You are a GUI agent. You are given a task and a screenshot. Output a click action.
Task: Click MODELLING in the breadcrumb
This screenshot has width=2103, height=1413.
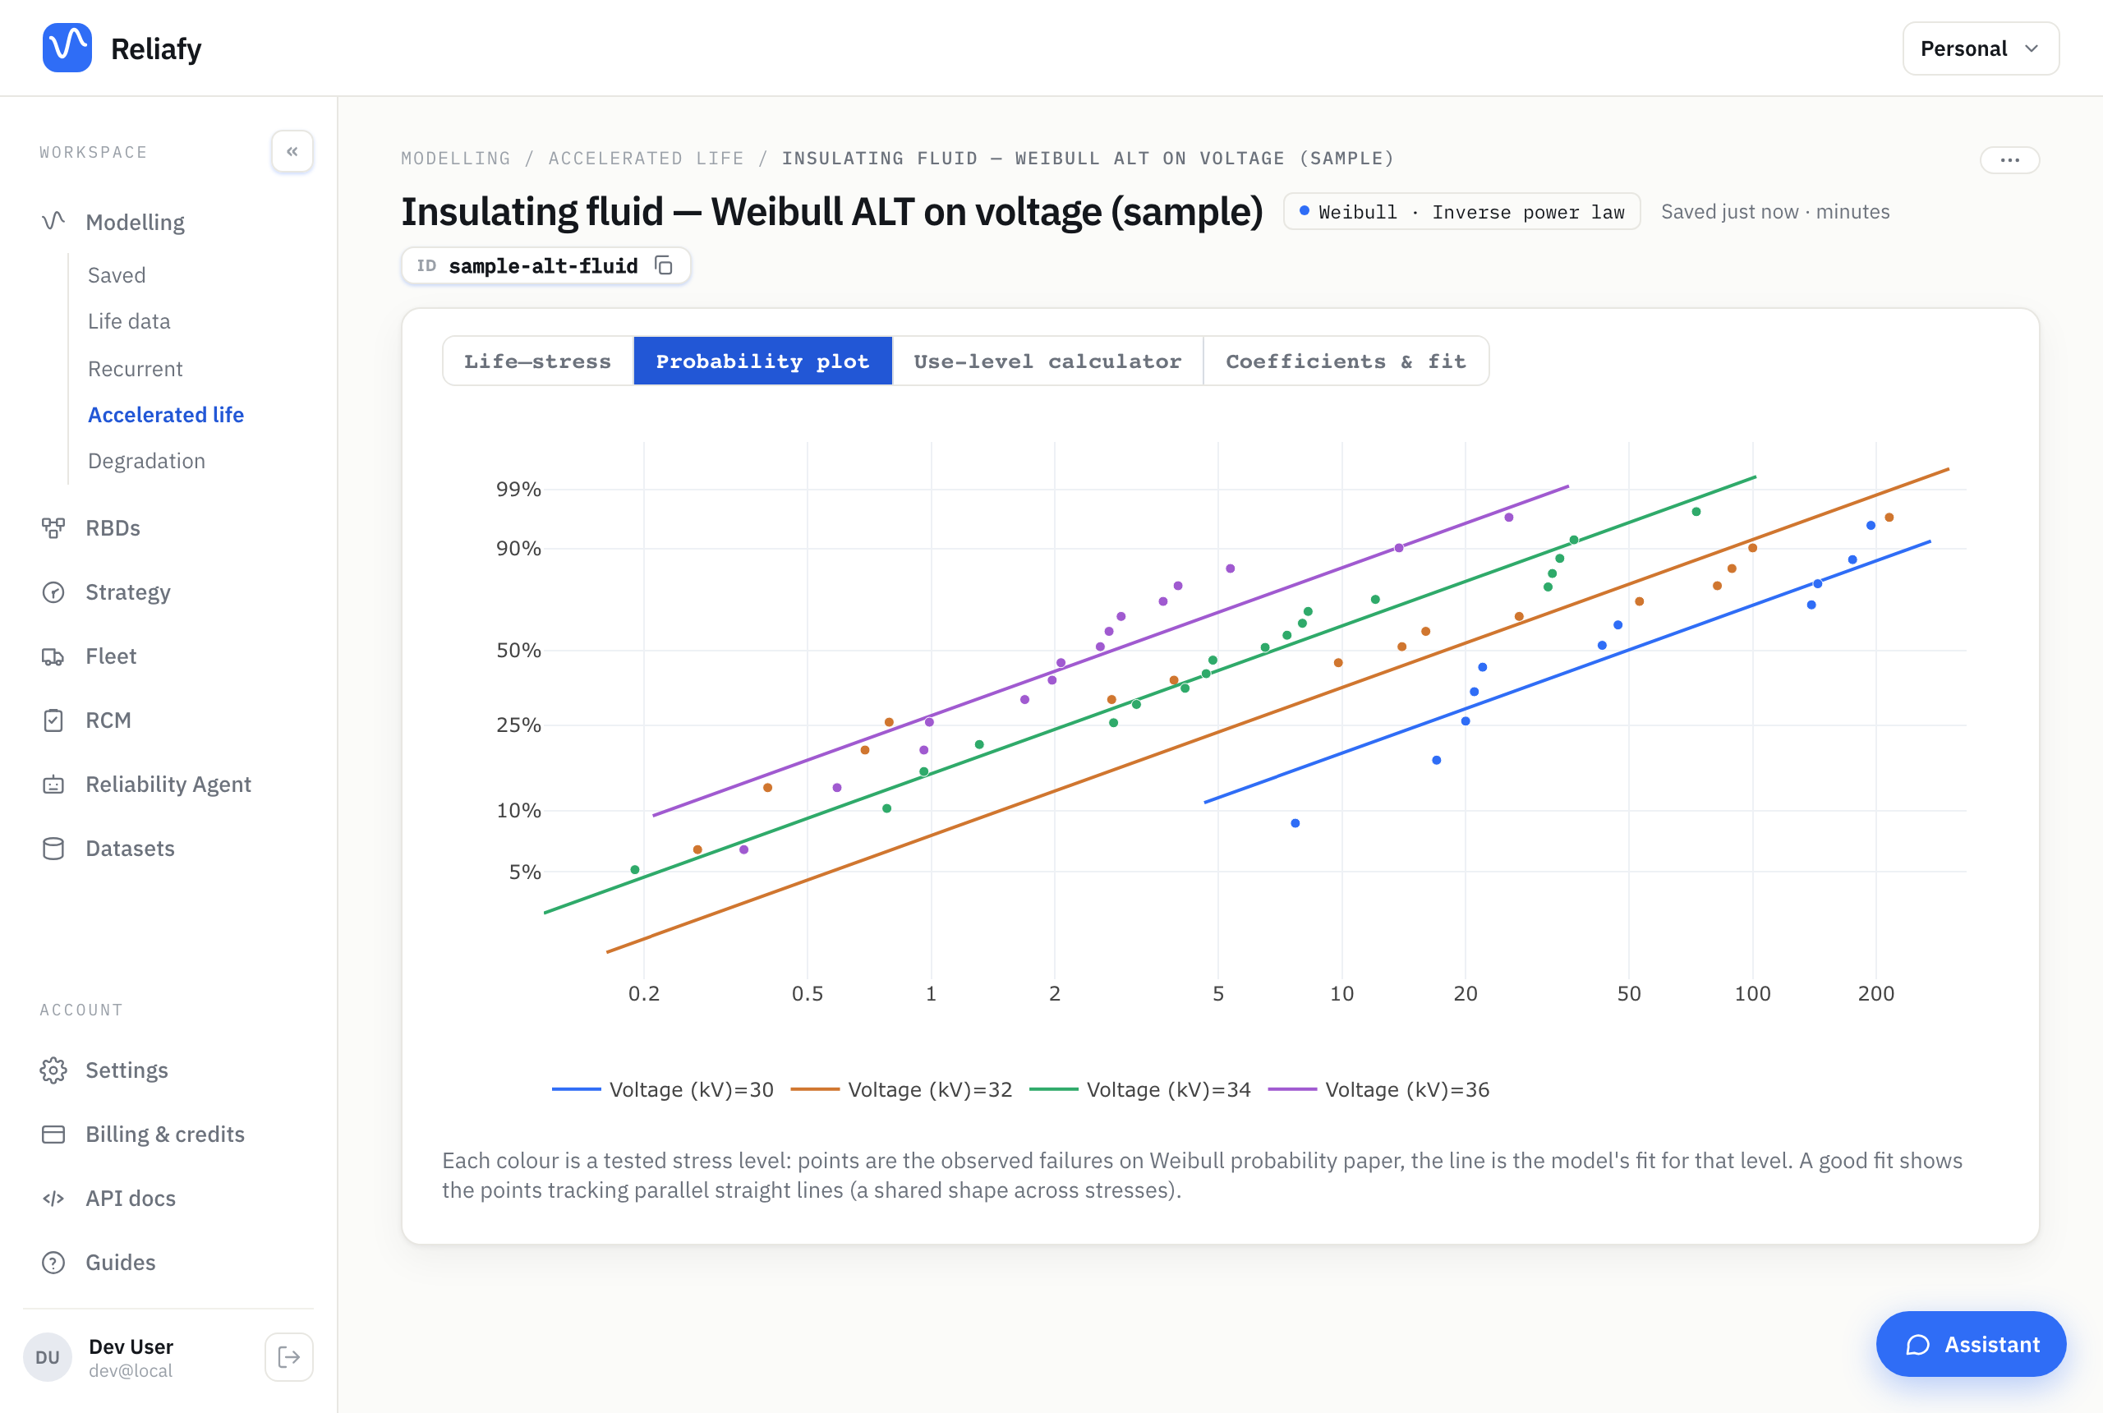(x=455, y=159)
